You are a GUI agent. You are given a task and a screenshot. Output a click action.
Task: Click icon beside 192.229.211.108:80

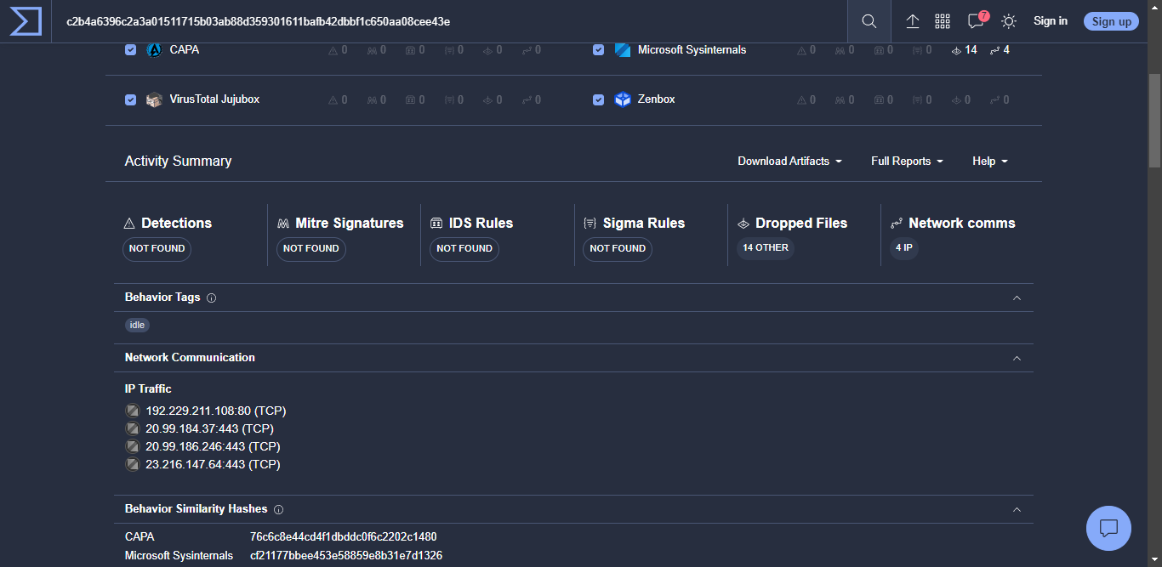point(132,411)
